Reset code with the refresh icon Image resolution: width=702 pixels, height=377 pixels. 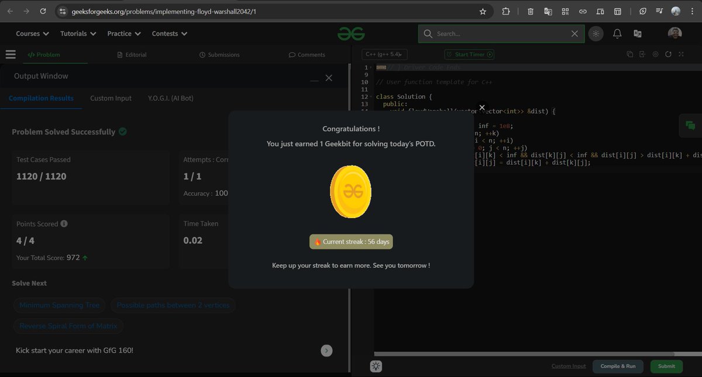[x=668, y=54]
